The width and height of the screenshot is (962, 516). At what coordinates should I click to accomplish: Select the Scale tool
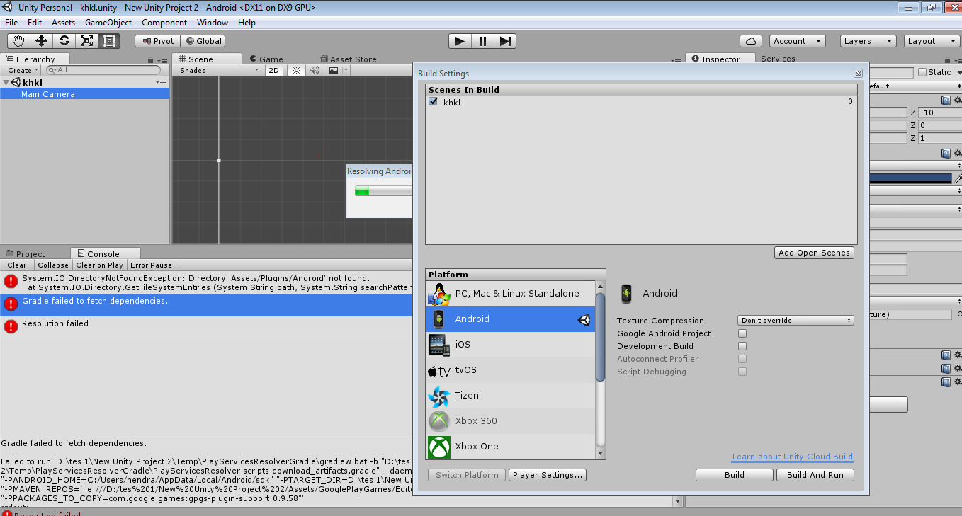point(86,41)
